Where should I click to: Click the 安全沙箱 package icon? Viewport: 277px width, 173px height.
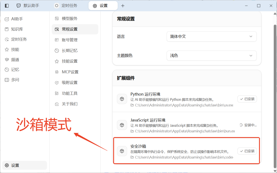[122, 151]
